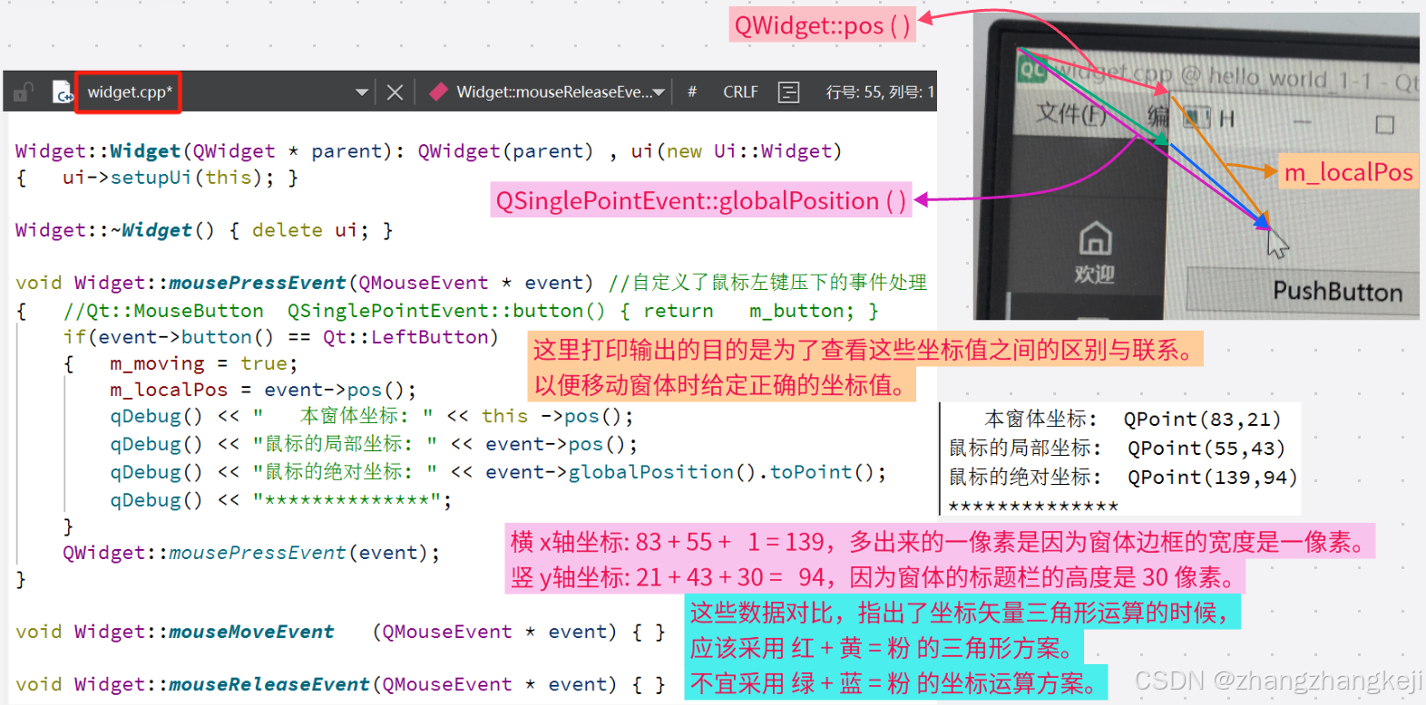The image size is (1426, 705).
Task: Click the widget window's maximize square
Action: tap(1384, 124)
